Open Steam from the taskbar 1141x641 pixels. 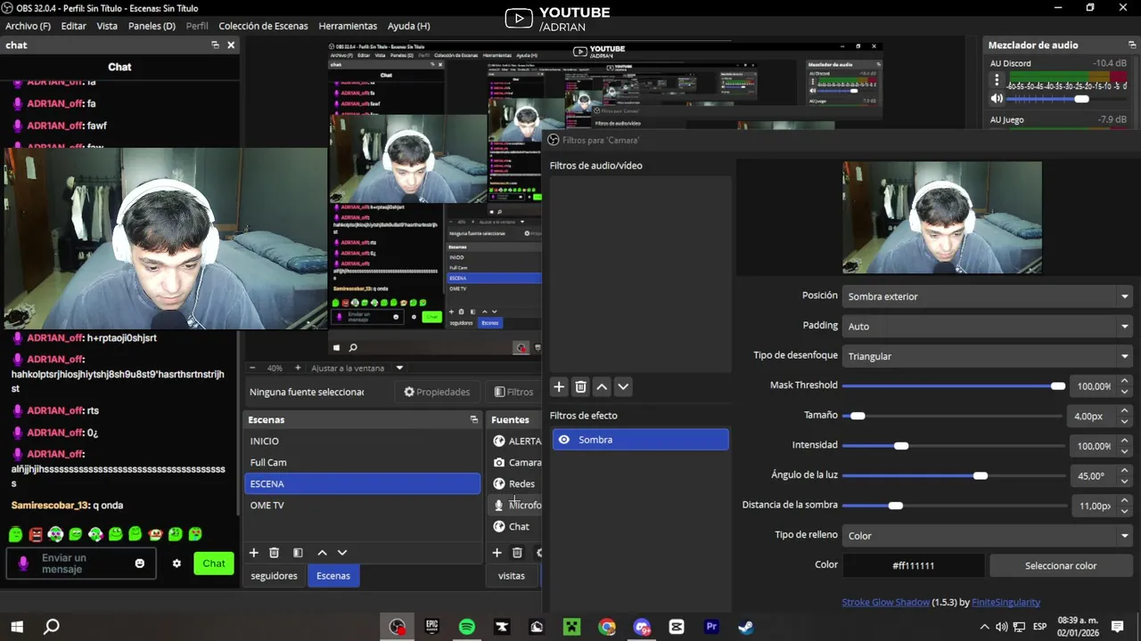click(746, 627)
